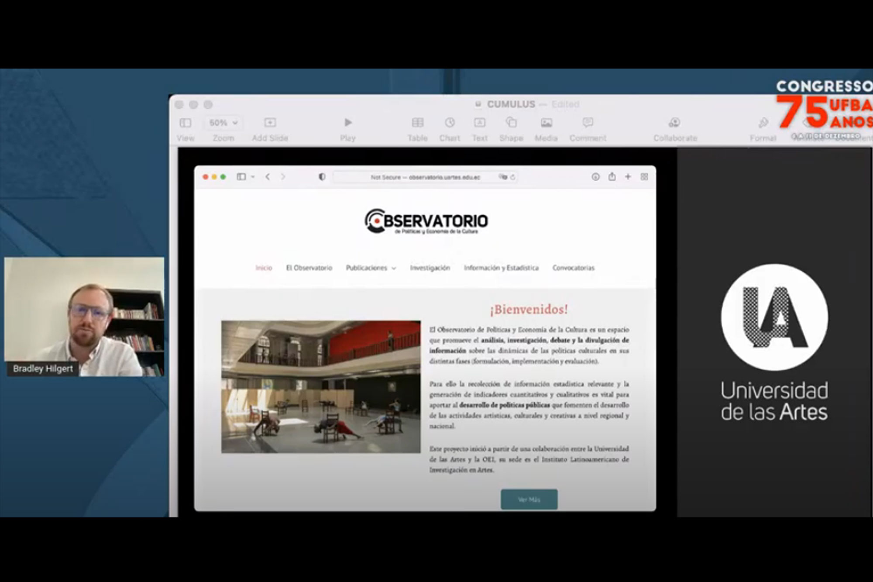Click the Safari address bar
Image resolution: width=873 pixels, height=582 pixels.
point(425,177)
